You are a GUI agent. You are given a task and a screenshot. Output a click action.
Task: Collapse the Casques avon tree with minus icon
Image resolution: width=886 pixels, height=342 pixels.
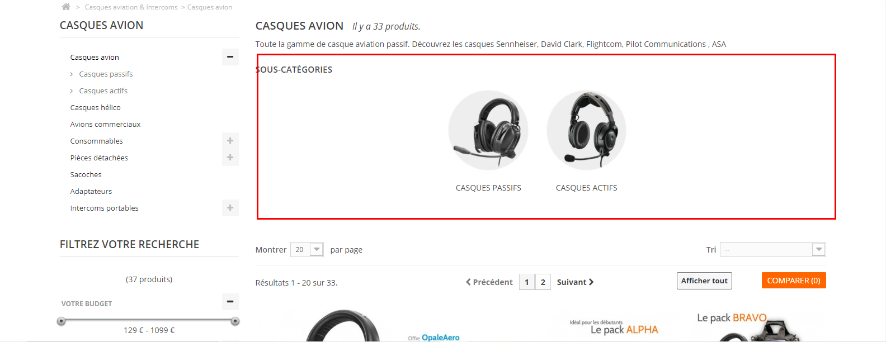pos(230,57)
